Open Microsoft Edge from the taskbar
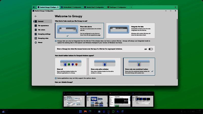Screen dimensions: 203x114 click(x=90, y=111)
